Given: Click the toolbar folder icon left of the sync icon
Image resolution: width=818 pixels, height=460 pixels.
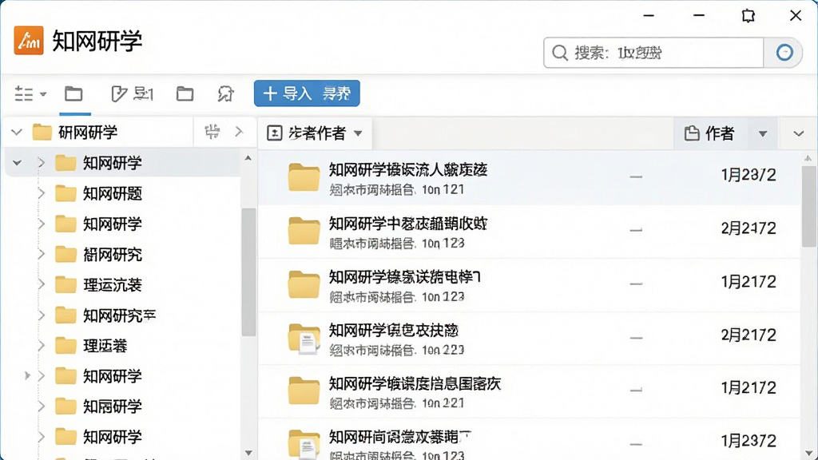Looking at the screenshot, I should [185, 94].
